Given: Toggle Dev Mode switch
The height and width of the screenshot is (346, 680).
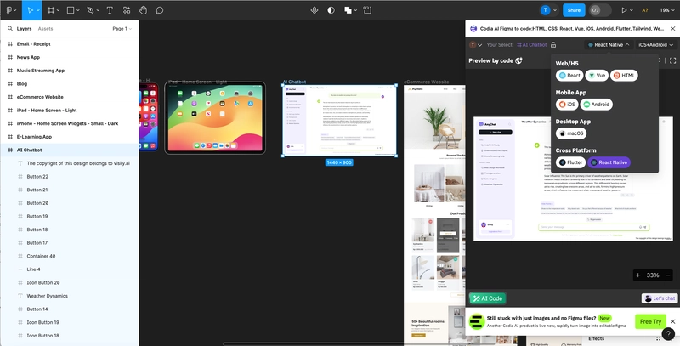Looking at the screenshot, I should click(x=600, y=10).
